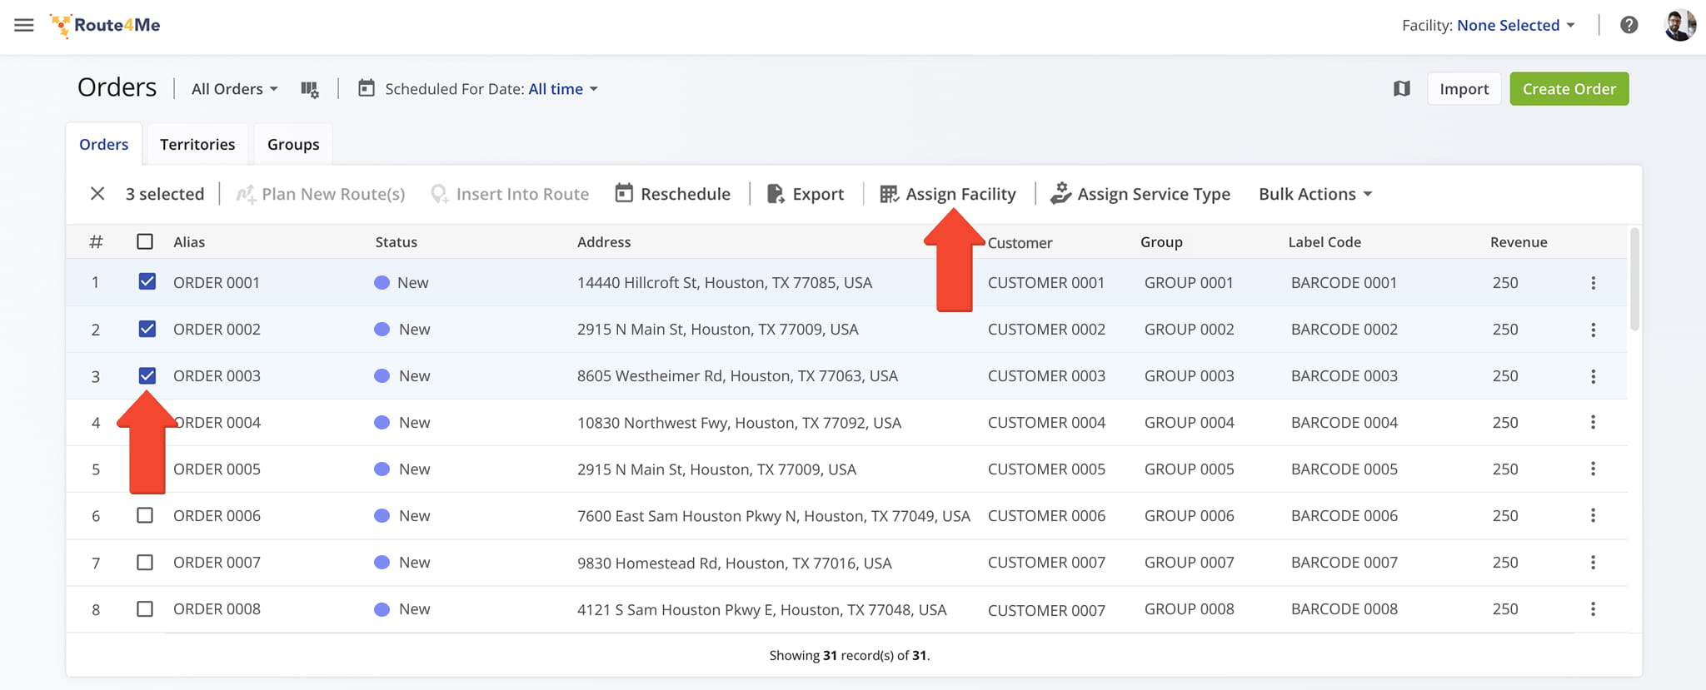The width and height of the screenshot is (1706, 690).
Task: Uncheck the ORDER 0003 checkbox
Action: click(x=147, y=375)
